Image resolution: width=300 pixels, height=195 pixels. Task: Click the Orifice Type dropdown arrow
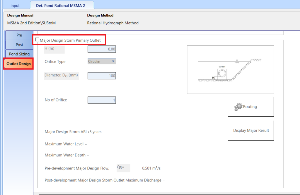tap(113, 62)
